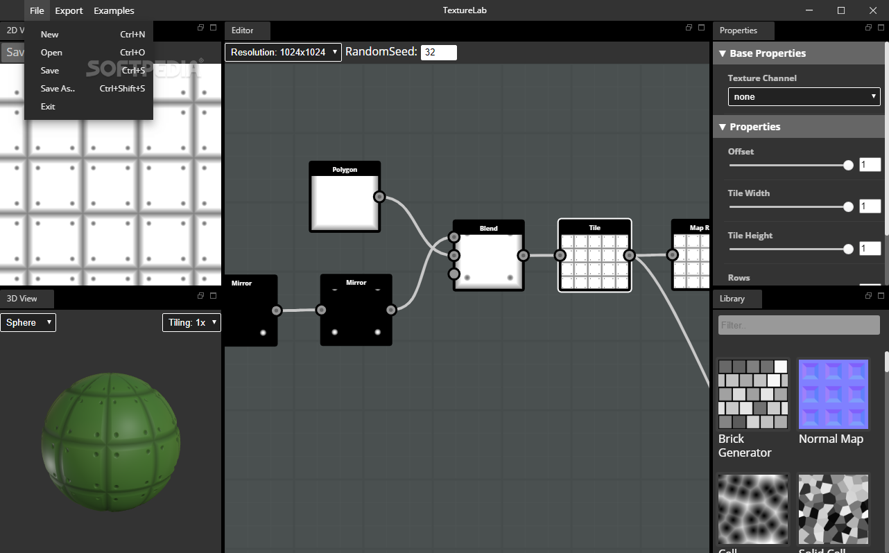Screen dimensions: 889x553
Task: Click the Library Filter search field
Action: tap(799, 325)
